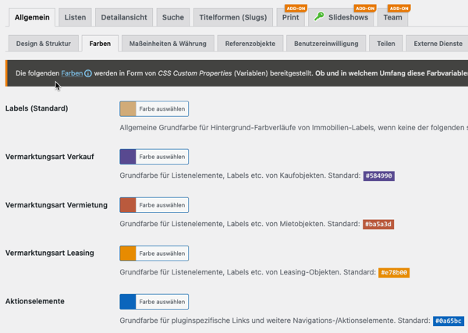Click the #e78b00 default color code

[x=394, y=272]
